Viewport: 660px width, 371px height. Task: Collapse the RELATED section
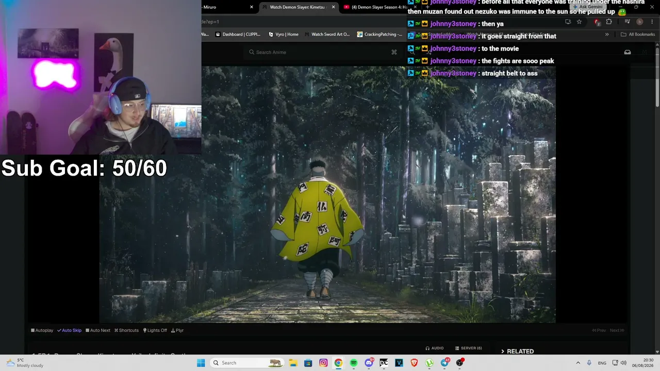[517, 351]
